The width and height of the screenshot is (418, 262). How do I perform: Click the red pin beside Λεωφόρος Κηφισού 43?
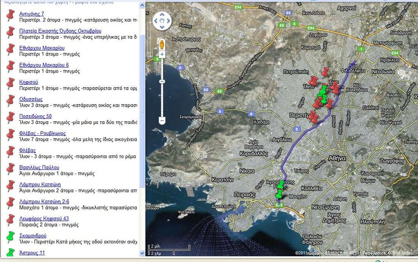(x=10, y=220)
